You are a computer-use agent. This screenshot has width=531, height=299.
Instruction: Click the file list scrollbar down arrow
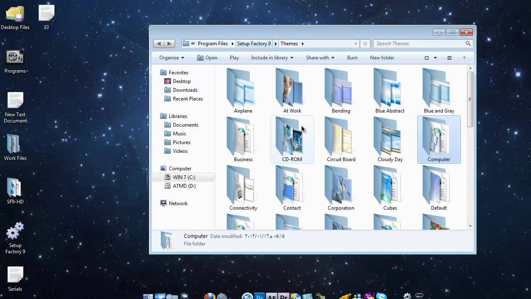tap(470, 226)
